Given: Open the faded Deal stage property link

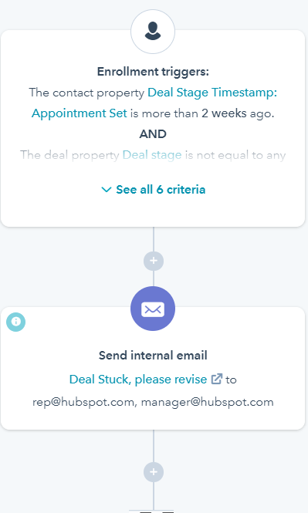Looking at the screenshot, I should coord(152,155).
